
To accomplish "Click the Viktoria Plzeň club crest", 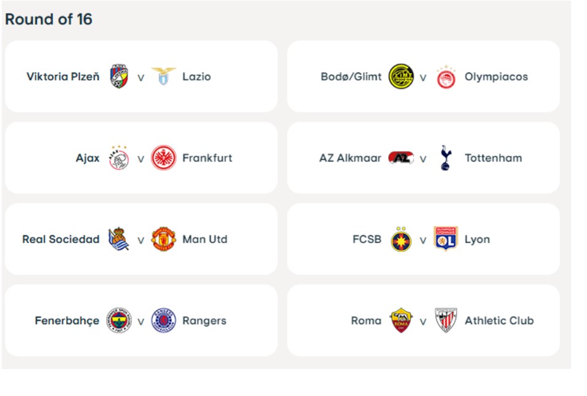I will tap(119, 76).
